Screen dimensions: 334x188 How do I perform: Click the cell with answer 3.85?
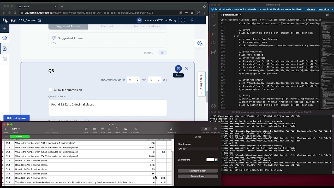point(151,174)
